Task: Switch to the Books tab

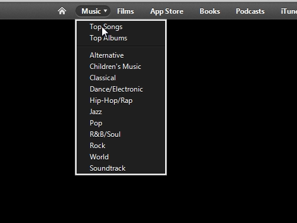Action: tap(210, 11)
